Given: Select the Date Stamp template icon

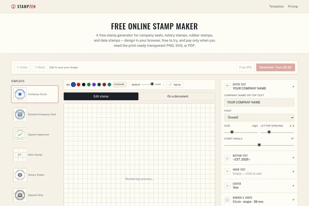Looking at the screenshot, I should [x=20, y=155].
